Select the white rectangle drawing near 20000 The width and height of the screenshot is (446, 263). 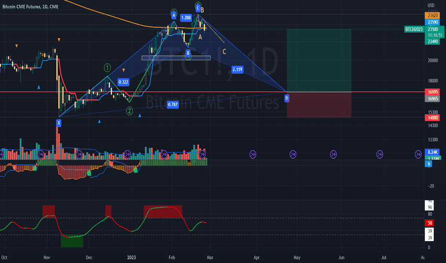176,58
